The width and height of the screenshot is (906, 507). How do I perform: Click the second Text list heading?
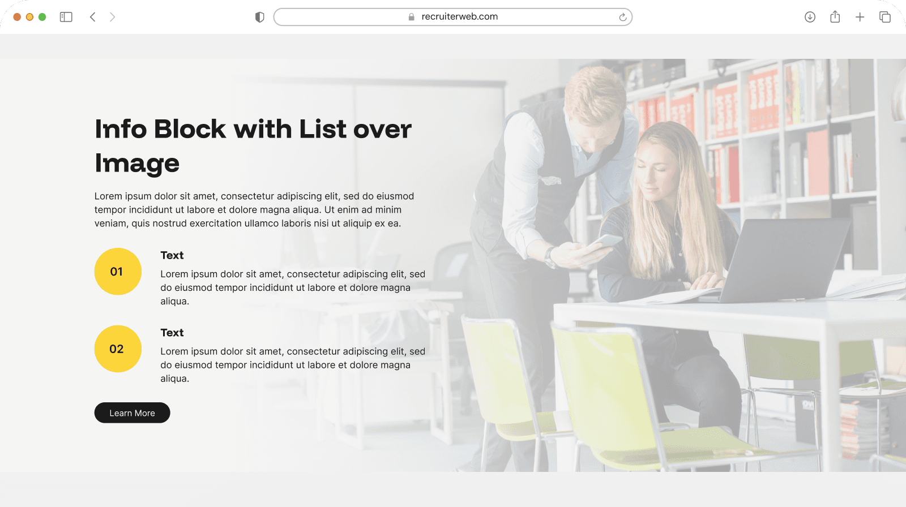172,333
